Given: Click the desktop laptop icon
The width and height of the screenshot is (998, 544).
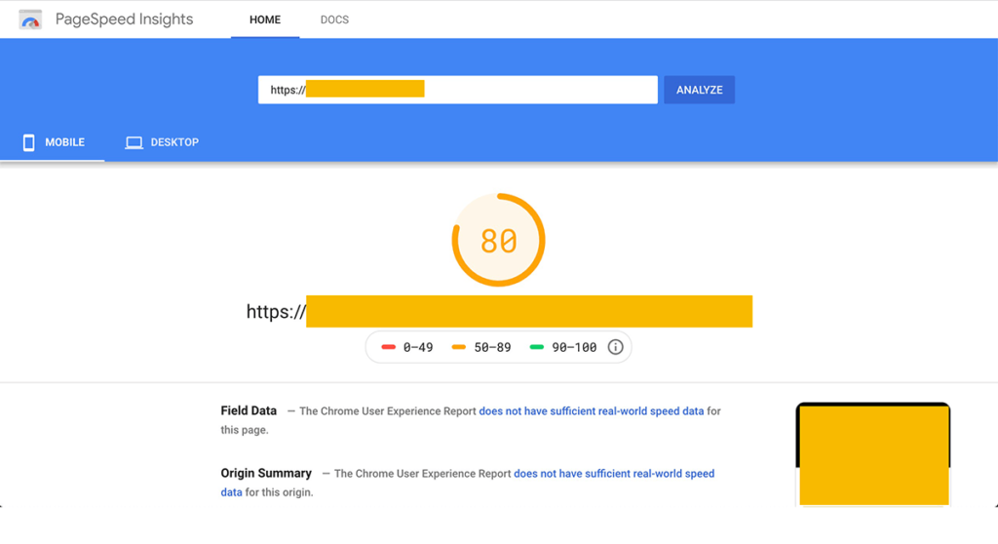Looking at the screenshot, I should pos(134,142).
